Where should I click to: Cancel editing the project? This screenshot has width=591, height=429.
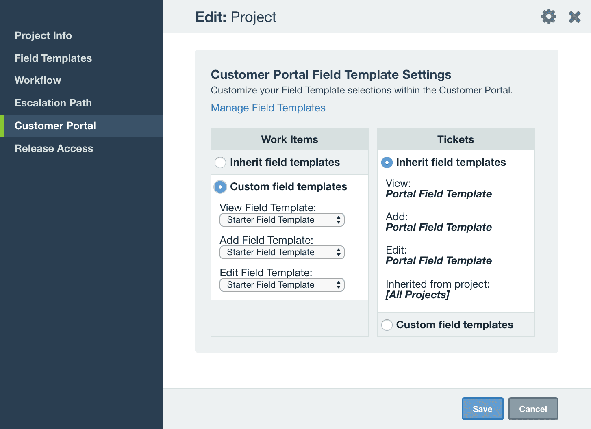click(x=533, y=409)
